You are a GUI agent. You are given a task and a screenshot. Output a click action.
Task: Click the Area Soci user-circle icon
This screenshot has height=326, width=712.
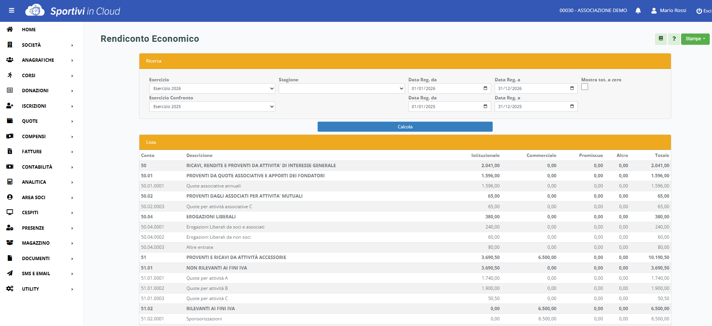tap(10, 197)
